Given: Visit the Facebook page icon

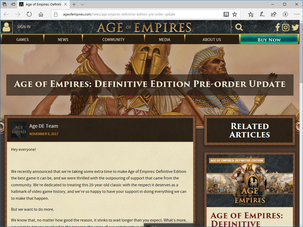Looking at the screenshot, I should point(277,27).
